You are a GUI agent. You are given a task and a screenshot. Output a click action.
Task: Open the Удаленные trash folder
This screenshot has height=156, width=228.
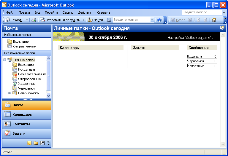pos(24,84)
